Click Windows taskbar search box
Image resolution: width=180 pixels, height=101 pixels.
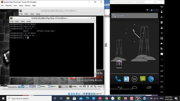pyautogui.click(x=29, y=98)
